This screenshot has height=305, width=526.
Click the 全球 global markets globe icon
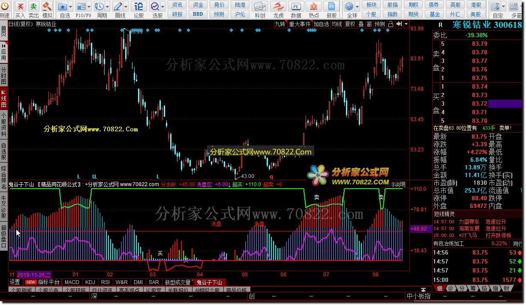point(349,7)
